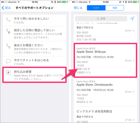Tap the Apple device icon for 持ち込み修理
This screenshot has height=123, width=140.
(8, 73)
